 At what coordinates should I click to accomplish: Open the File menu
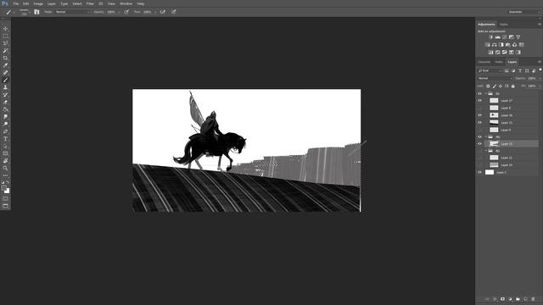coord(15,3)
